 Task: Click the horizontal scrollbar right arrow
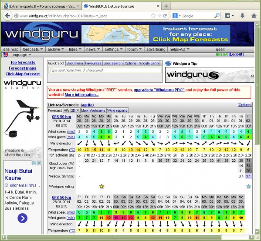pos(251,237)
